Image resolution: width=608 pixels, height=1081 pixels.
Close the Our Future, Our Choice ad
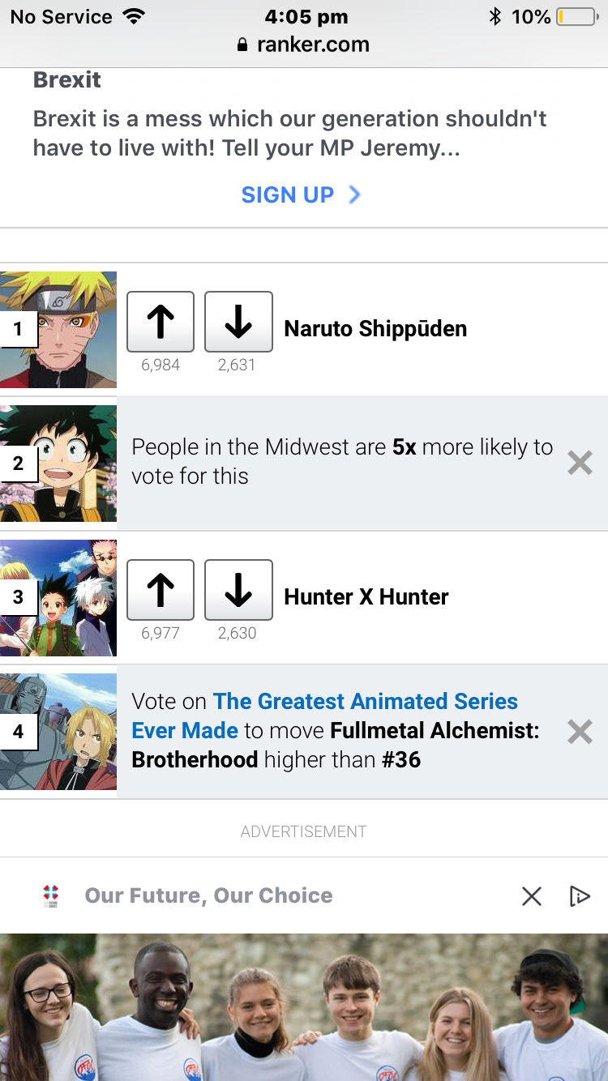pyautogui.click(x=532, y=895)
